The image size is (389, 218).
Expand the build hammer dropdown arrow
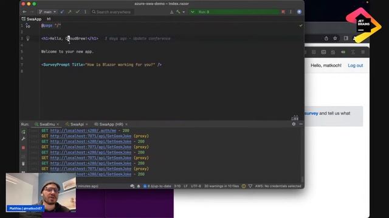pyautogui.click(x=184, y=12)
